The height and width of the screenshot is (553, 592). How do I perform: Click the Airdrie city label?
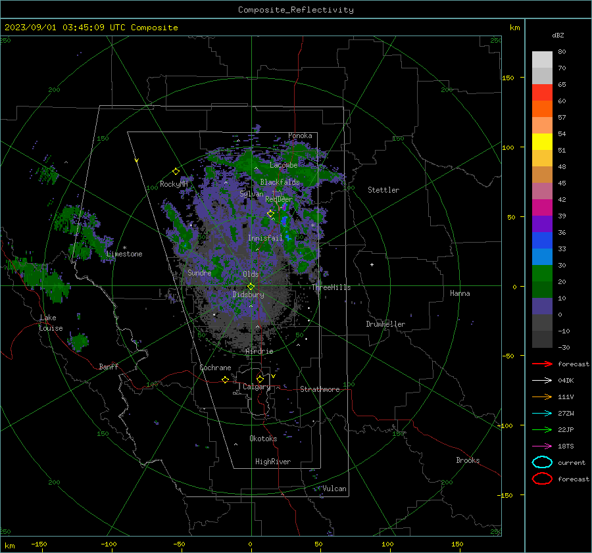click(259, 351)
